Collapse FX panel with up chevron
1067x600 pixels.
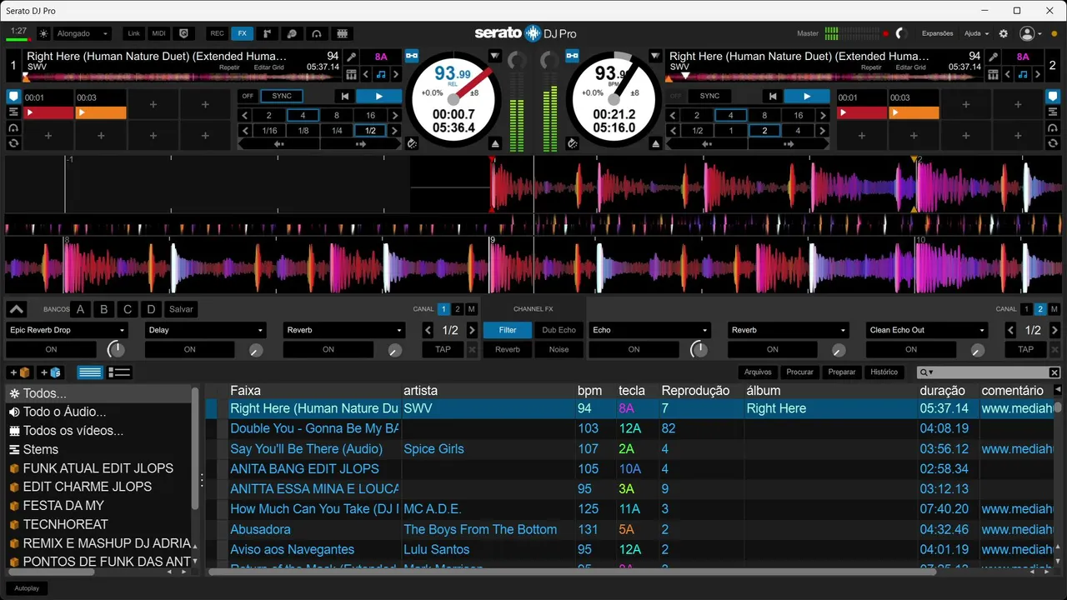[x=17, y=309]
